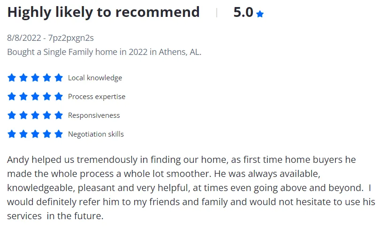Click the Process expertise label

[97, 97]
